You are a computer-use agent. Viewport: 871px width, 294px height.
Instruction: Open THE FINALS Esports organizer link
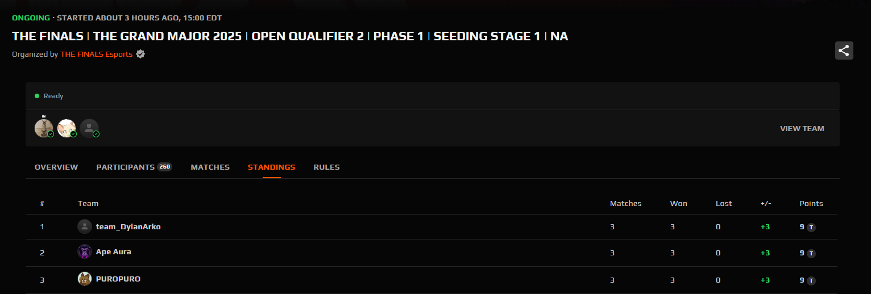point(97,54)
